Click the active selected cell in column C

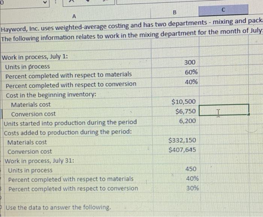pyautogui.click(x=224, y=110)
